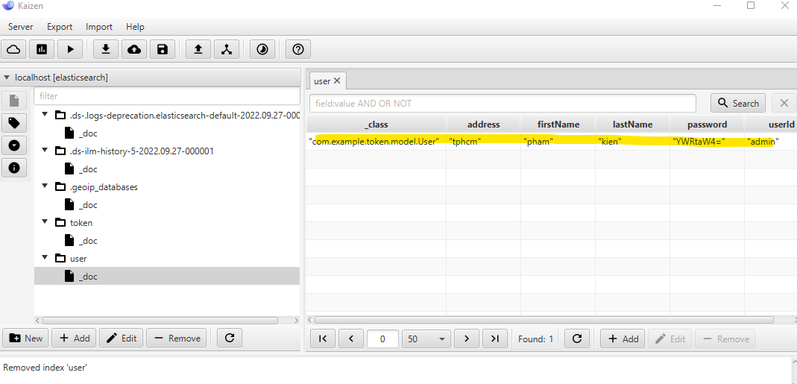Click the fork/merge toolbar icon
The height and width of the screenshot is (384, 797).
(x=227, y=49)
